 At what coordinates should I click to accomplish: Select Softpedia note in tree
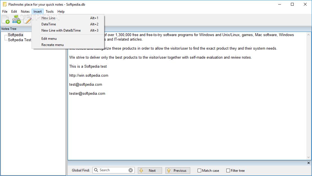click(x=16, y=35)
